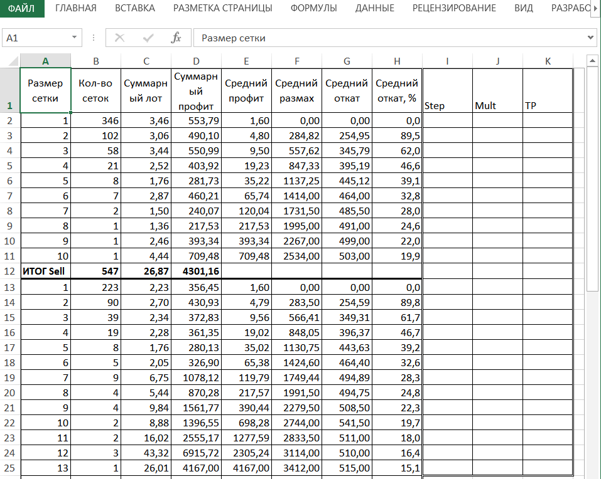The height and width of the screenshot is (479, 601).
Task: Select cell with value 1078,12
Action: (x=196, y=377)
